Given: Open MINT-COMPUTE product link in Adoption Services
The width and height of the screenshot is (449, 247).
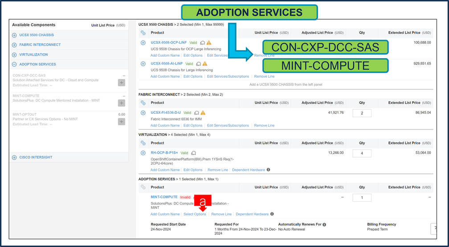Looking at the screenshot, I should pos(164,197).
